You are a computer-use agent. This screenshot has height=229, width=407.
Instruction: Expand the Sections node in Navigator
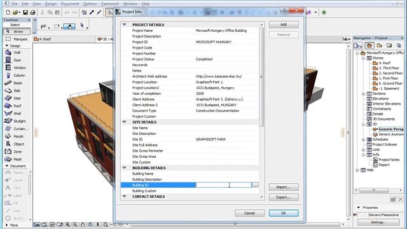tap(363, 94)
